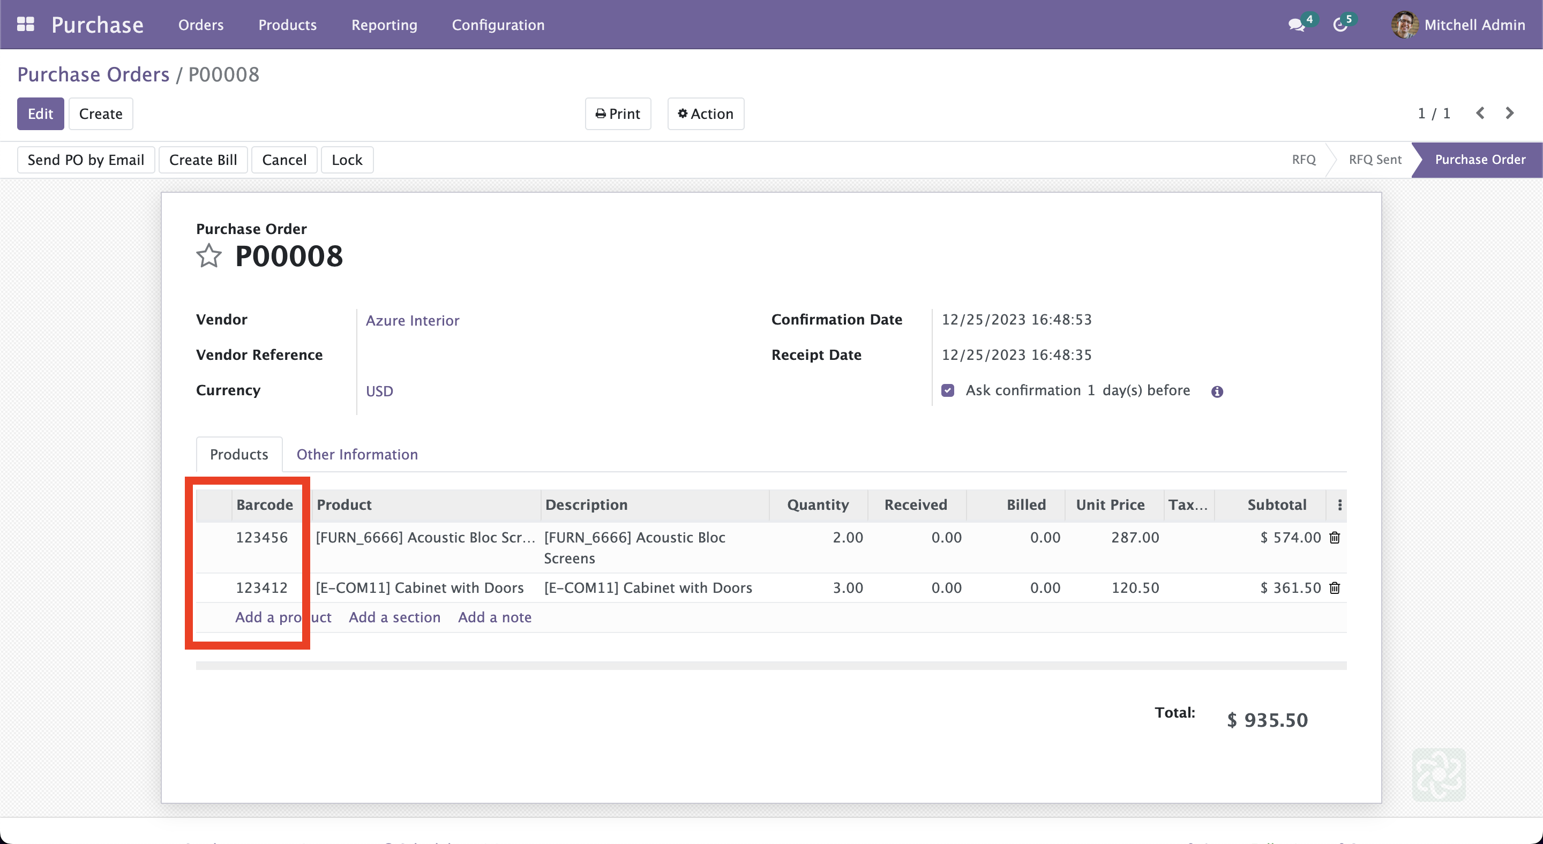Click the info icon beside day(s) before

point(1217,391)
